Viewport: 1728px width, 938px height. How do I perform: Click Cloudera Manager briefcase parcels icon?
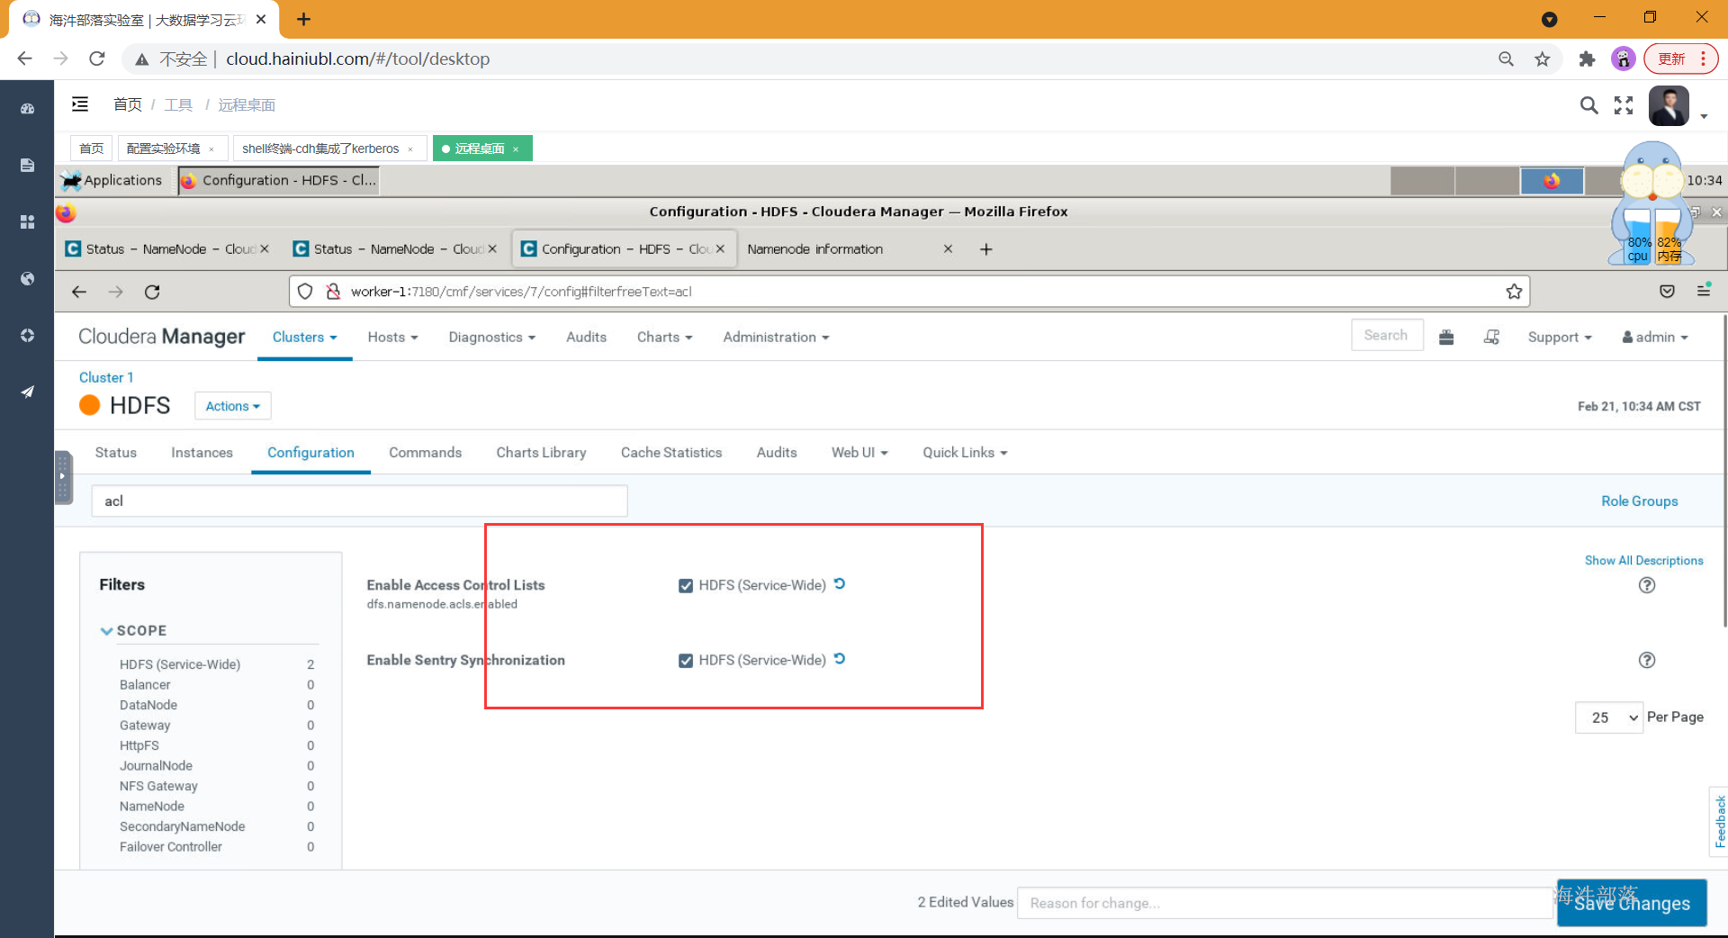(1446, 337)
